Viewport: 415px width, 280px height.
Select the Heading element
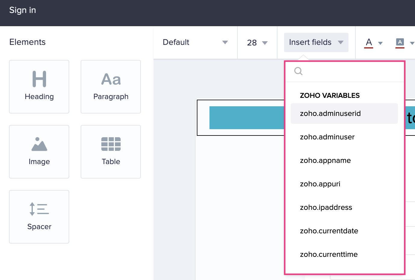[39, 86]
